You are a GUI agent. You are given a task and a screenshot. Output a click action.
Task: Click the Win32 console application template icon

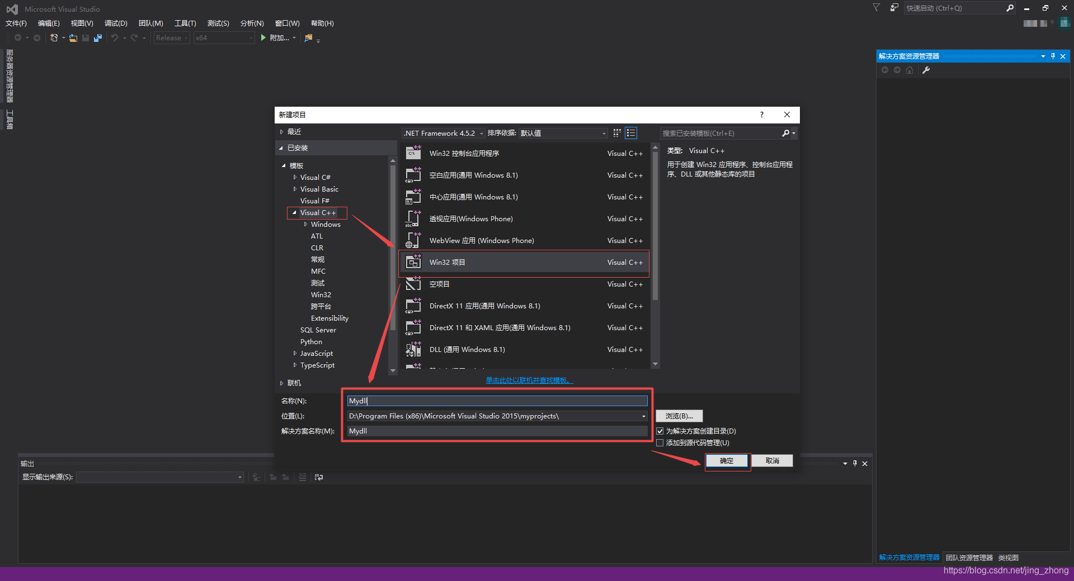[x=413, y=153]
